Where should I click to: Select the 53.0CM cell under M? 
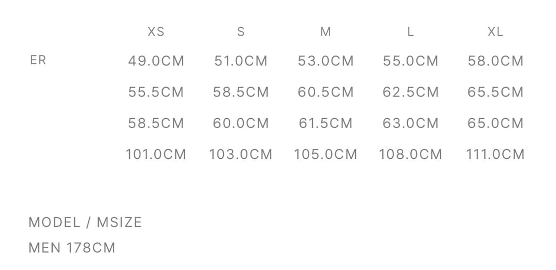click(x=326, y=61)
